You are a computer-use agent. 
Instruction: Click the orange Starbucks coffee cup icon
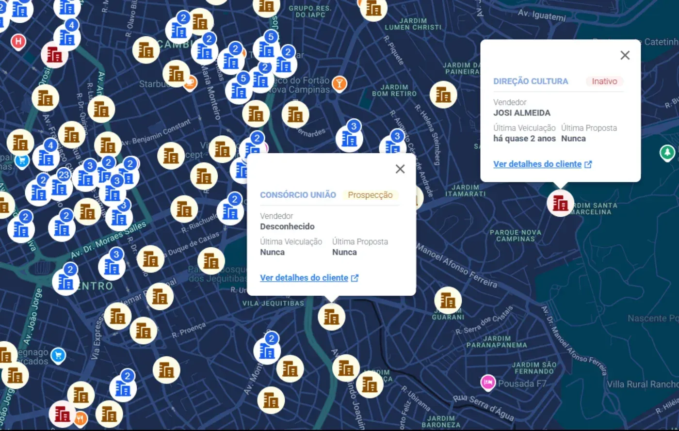coord(190,82)
